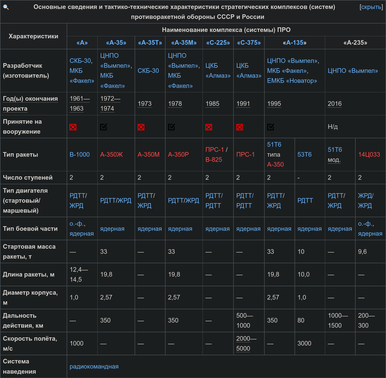Collapse the table with the [скрыть] link
The height and width of the screenshot is (378, 386).
click(x=371, y=7)
